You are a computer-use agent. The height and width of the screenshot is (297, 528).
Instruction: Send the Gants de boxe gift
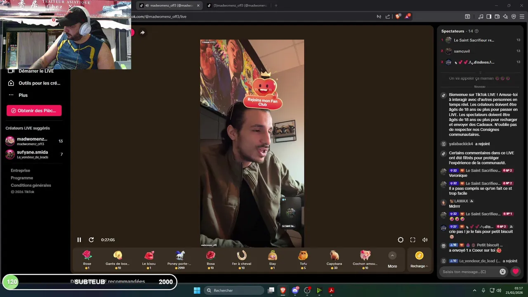pyautogui.click(x=118, y=260)
